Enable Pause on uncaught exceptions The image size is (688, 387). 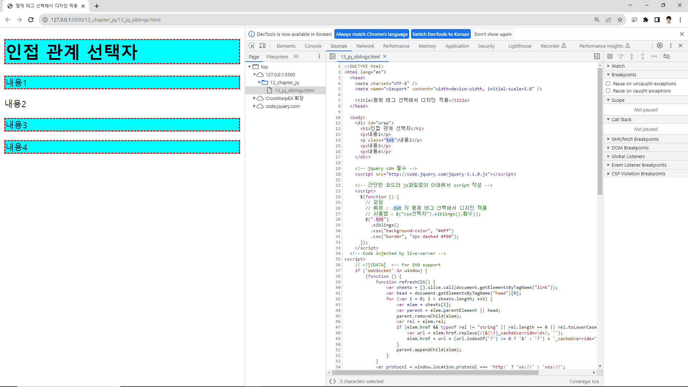pyautogui.click(x=608, y=83)
